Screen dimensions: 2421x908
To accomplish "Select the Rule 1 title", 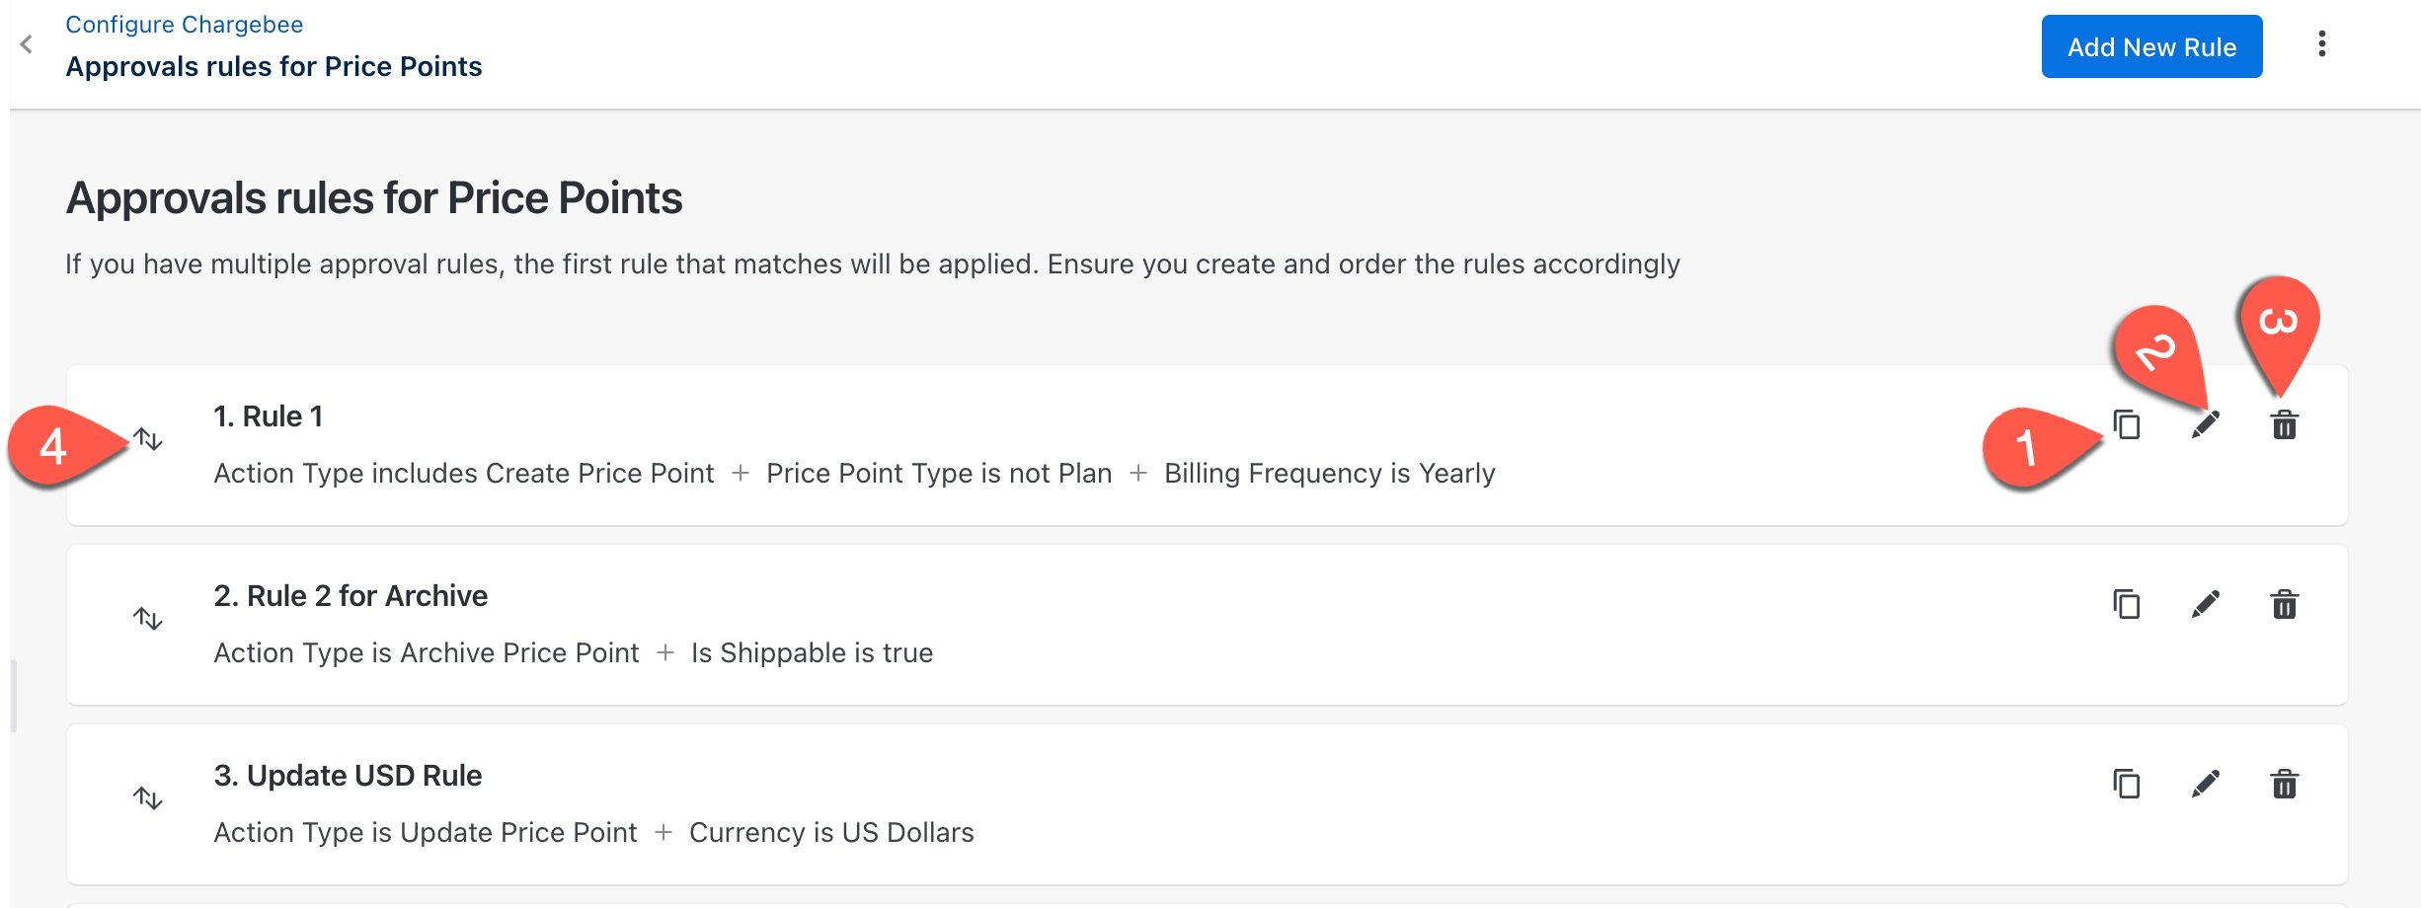I will pos(269,416).
